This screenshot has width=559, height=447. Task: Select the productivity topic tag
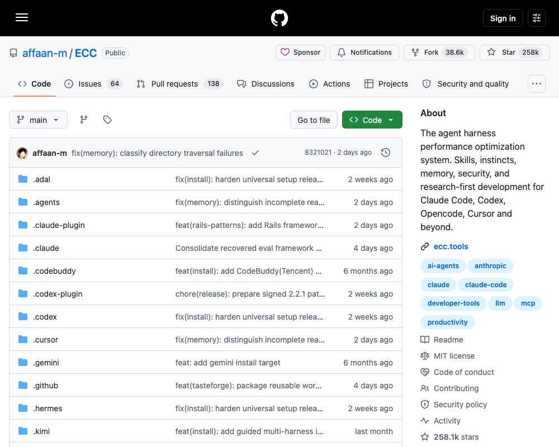[x=447, y=322]
